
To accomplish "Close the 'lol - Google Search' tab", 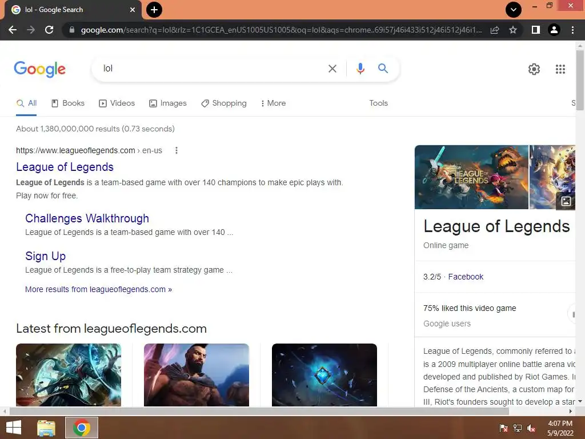I will 133,10.
